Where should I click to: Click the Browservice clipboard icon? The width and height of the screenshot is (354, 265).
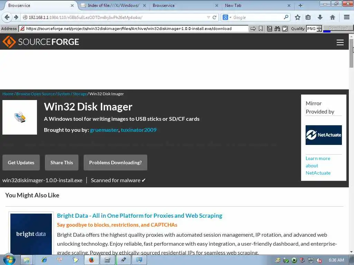click(x=285, y=29)
